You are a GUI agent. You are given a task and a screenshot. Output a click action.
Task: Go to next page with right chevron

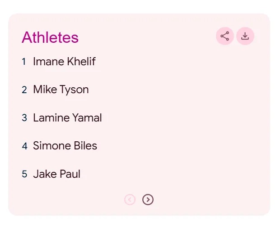point(148,199)
